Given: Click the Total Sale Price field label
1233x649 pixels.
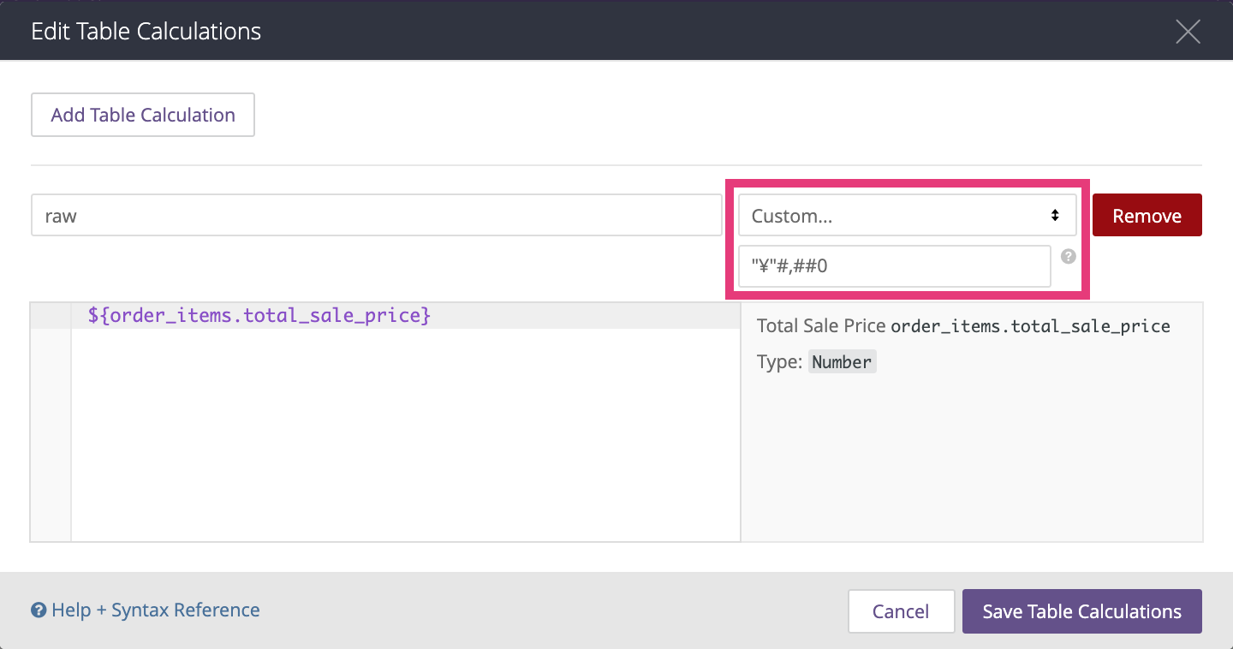Looking at the screenshot, I should [x=821, y=325].
